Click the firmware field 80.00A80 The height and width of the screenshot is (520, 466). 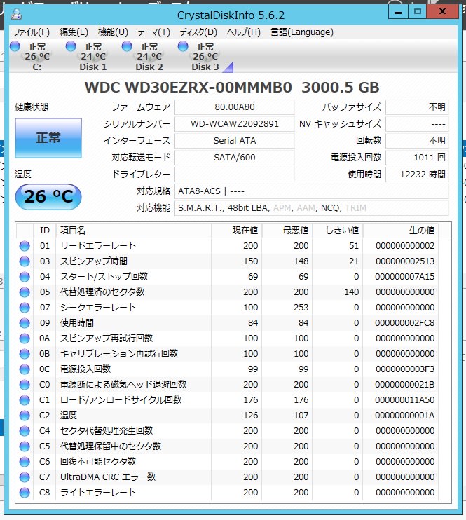[x=235, y=107]
